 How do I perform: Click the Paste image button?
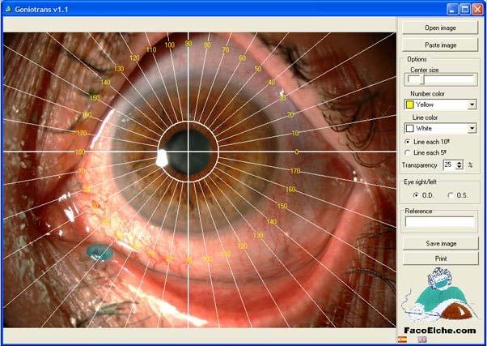tap(440, 45)
